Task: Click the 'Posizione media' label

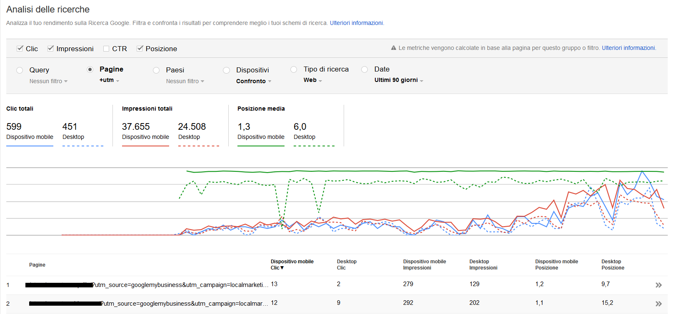Action: coord(261,109)
